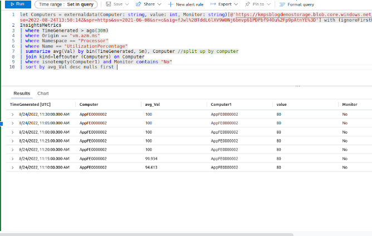372x236 pixels.
Task: Click the avg_Val column header
Action: [153, 104]
